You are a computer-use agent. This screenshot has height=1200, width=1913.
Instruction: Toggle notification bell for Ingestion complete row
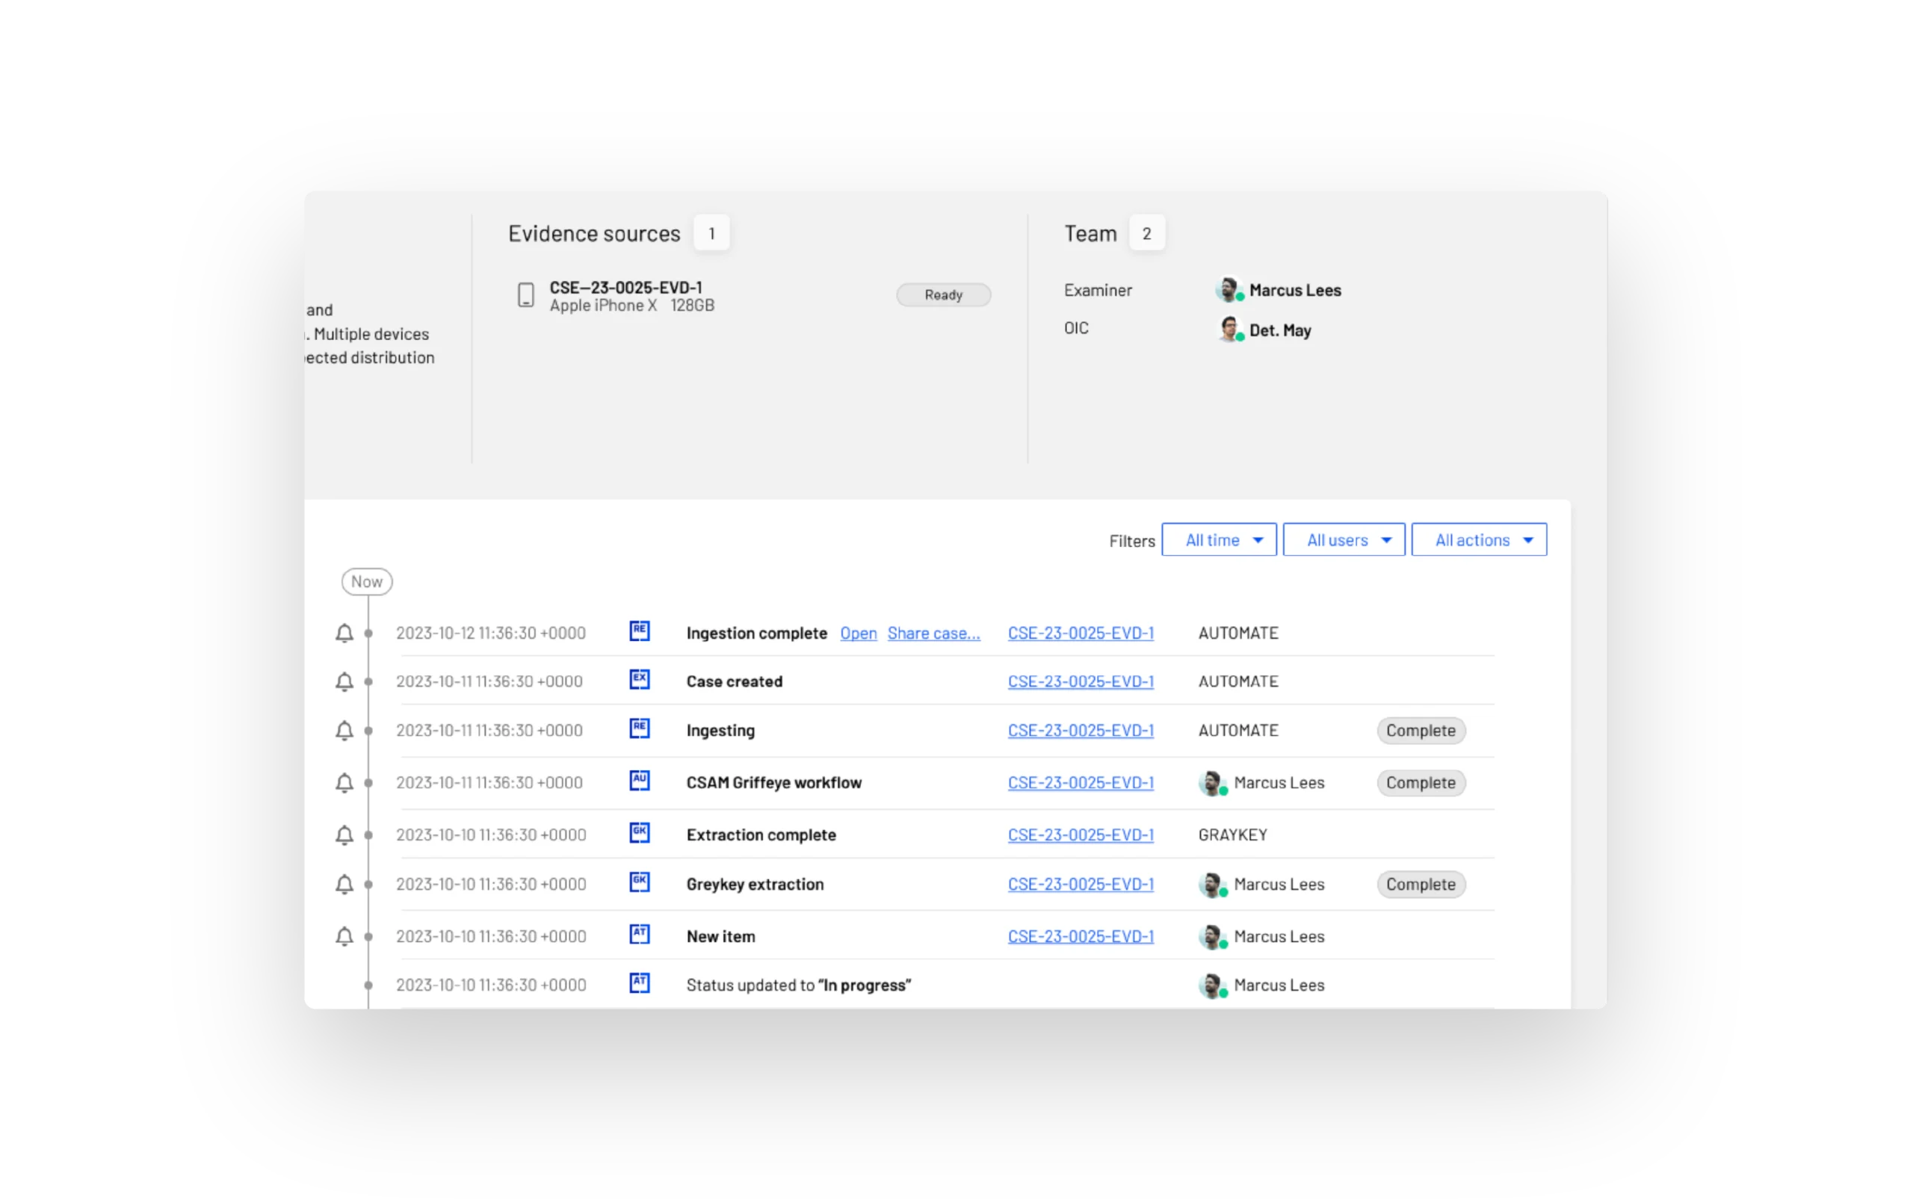click(344, 634)
